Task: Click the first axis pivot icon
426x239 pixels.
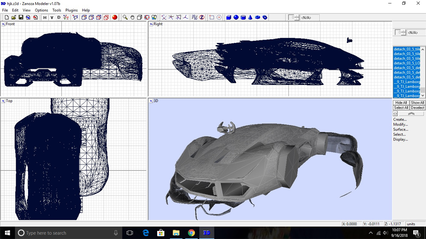Action: [164, 17]
